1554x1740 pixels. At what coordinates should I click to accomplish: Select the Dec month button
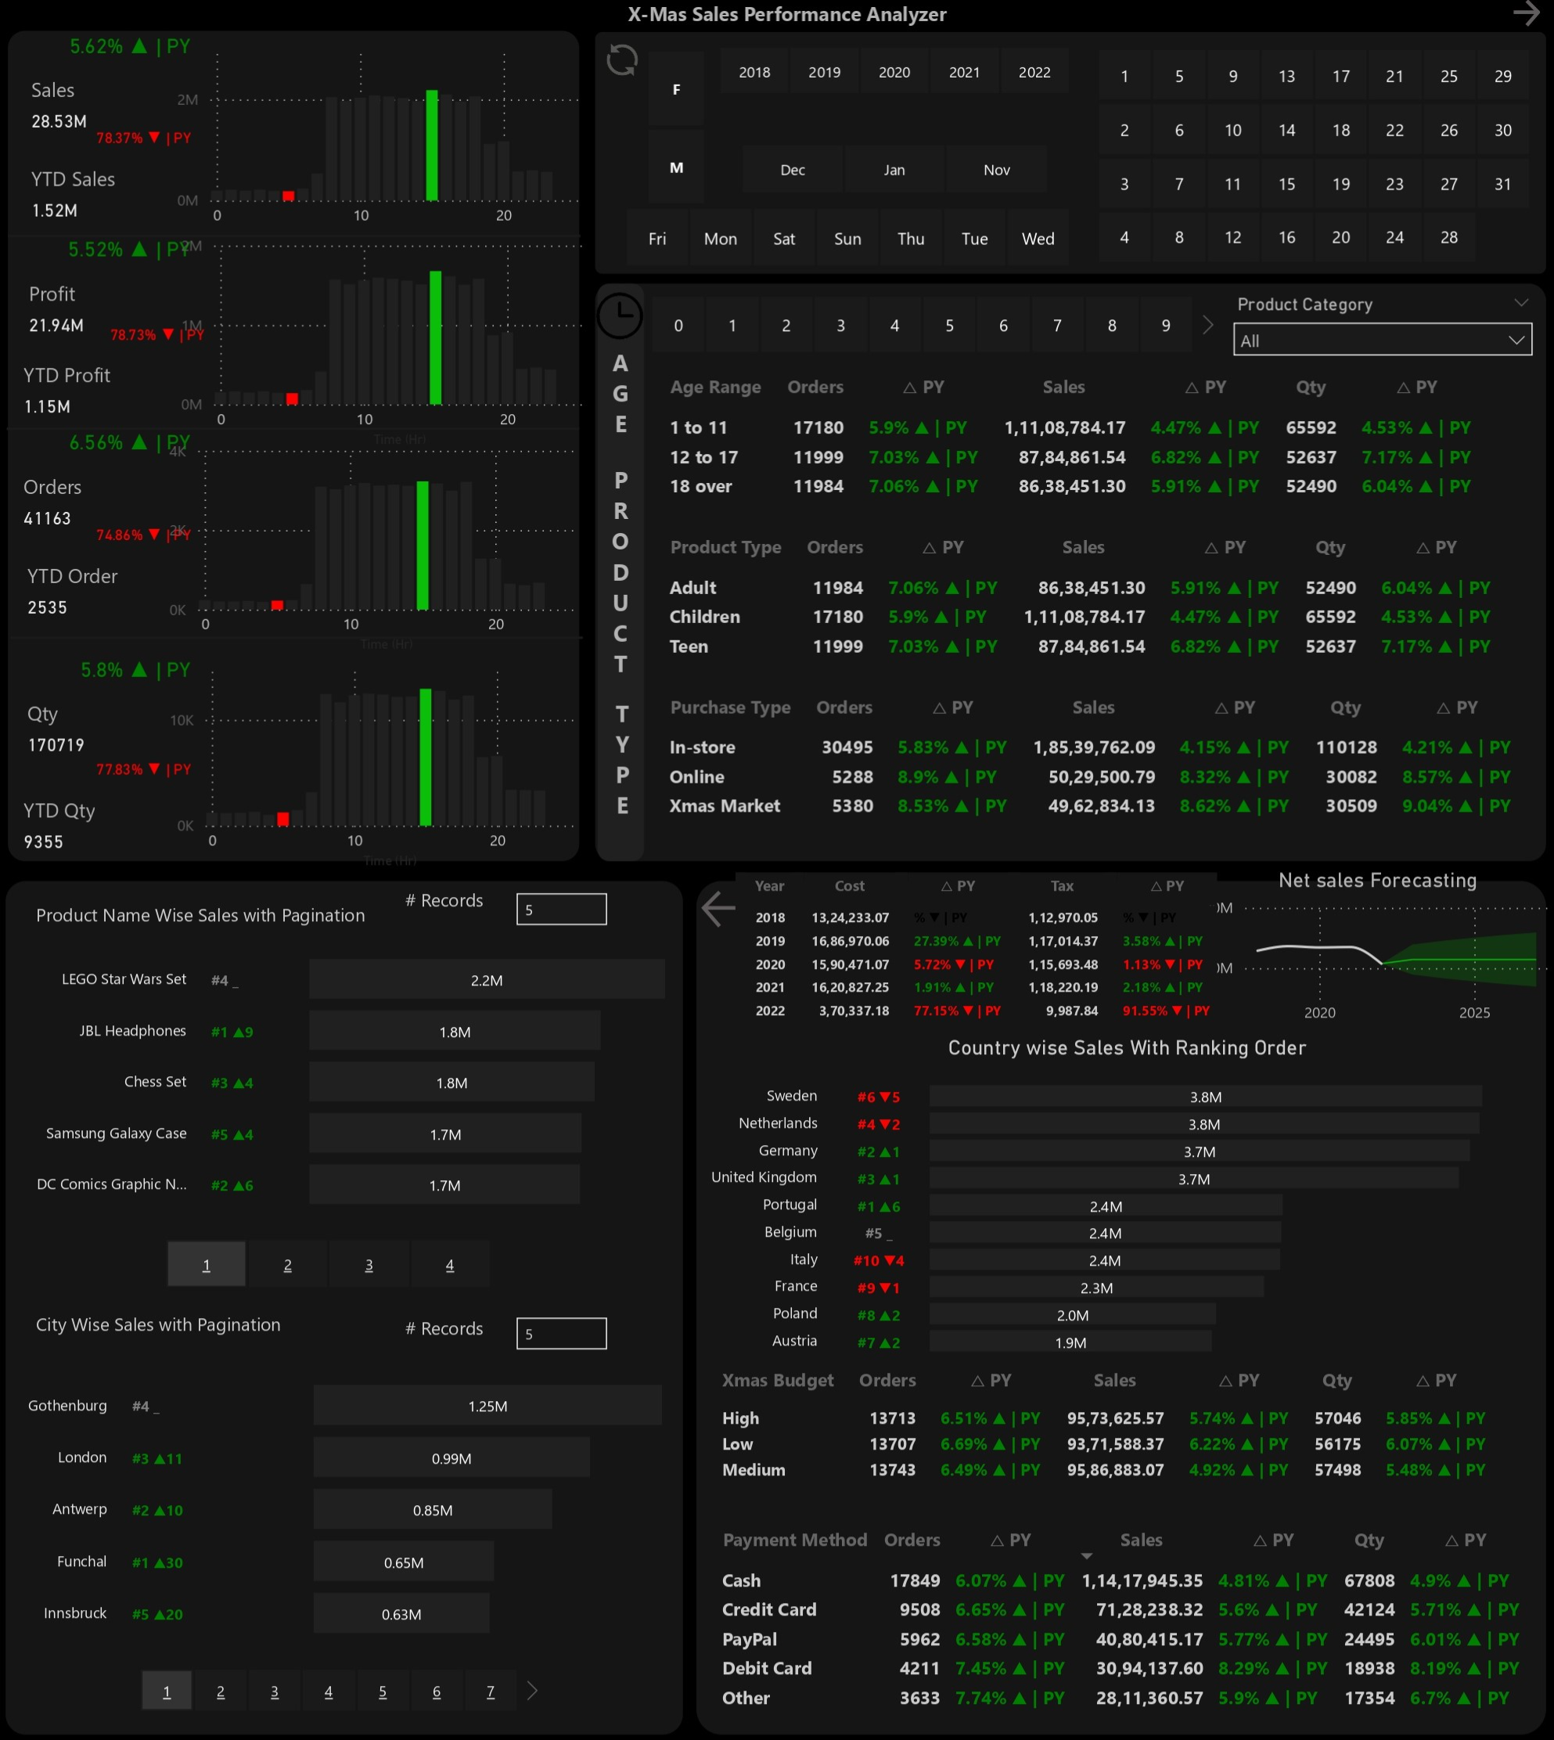tap(793, 169)
